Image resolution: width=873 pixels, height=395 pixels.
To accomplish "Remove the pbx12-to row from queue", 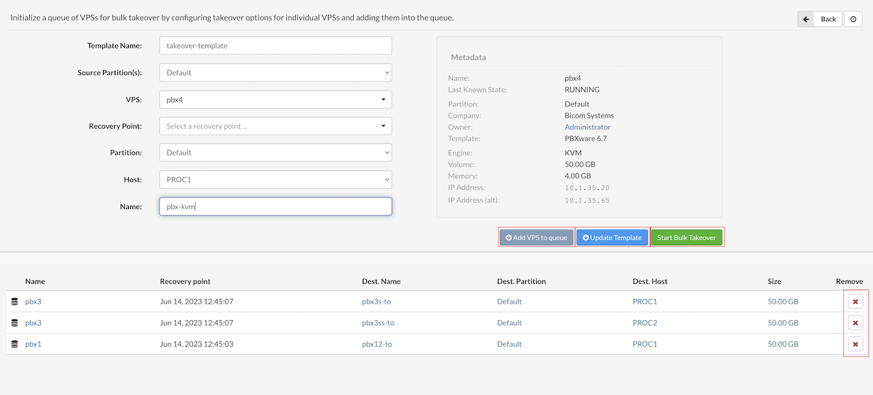I will click(x=855, y=344).
